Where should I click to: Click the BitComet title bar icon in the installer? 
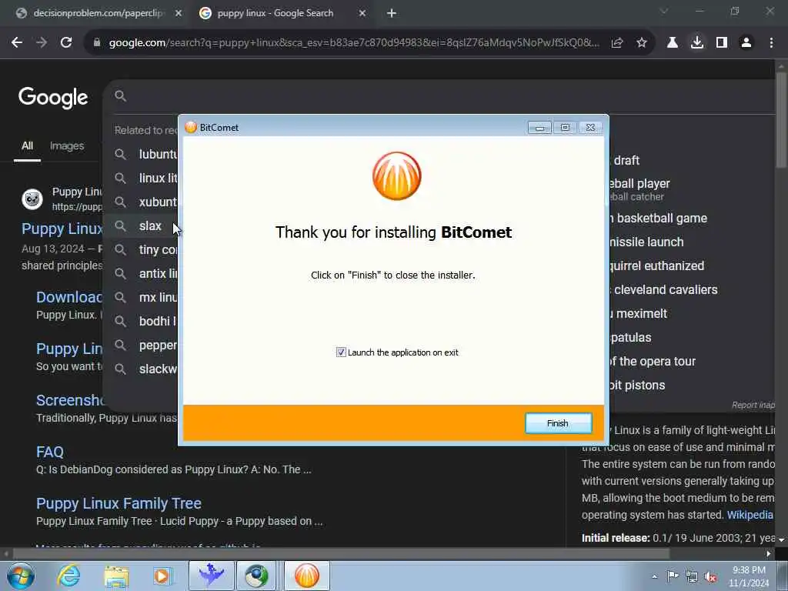point(191,127)
